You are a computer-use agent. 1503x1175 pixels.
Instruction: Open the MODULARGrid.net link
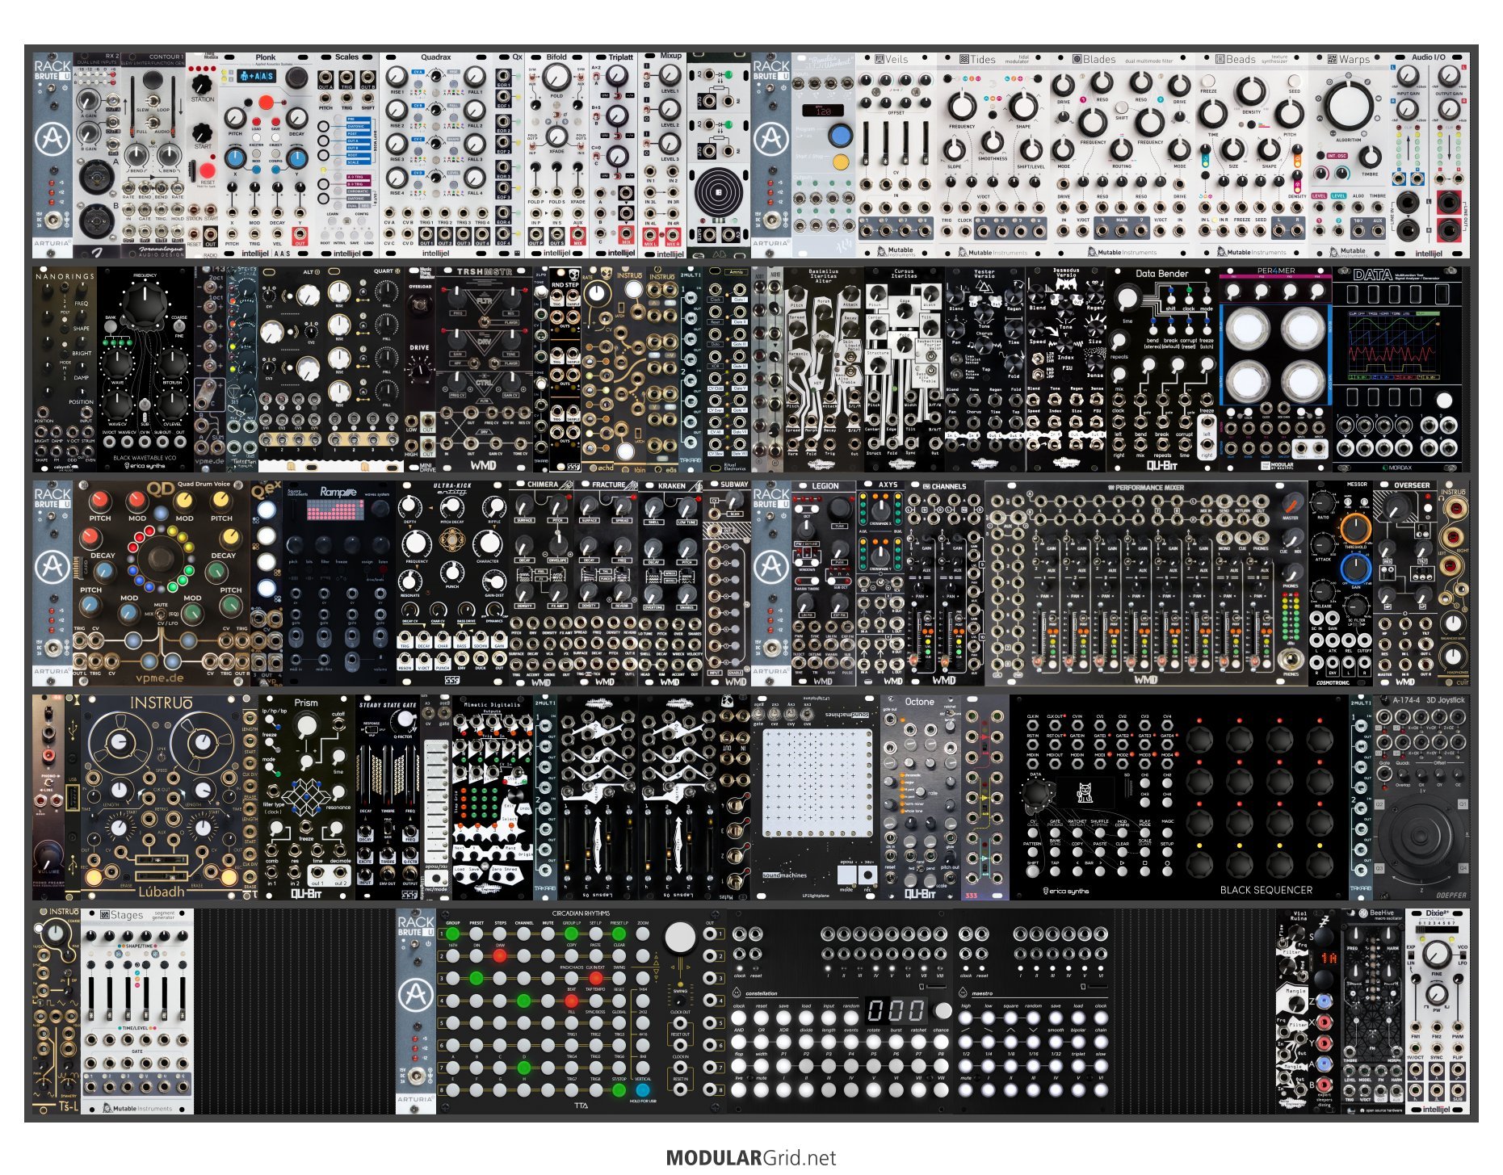tap(751, 1158)
